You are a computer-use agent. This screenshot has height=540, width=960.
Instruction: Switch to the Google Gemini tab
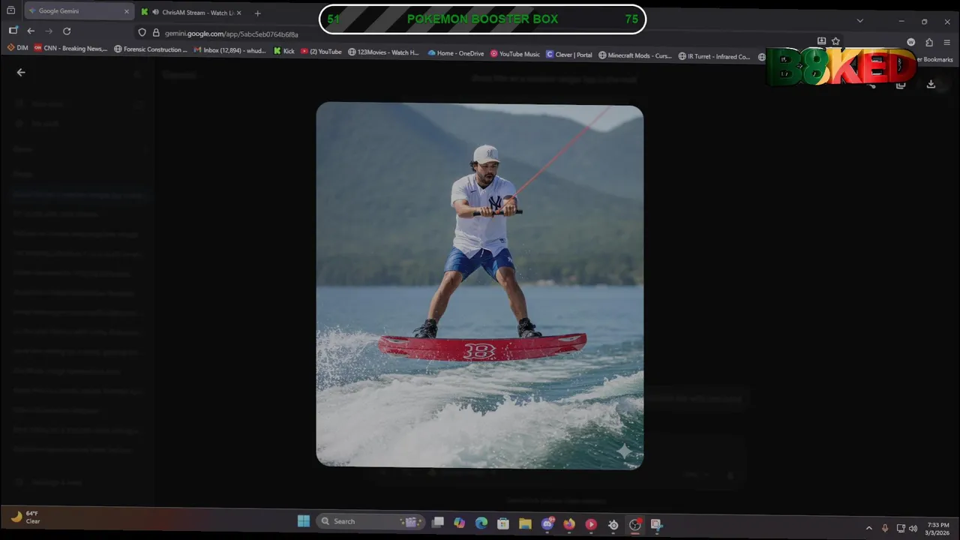coord(78,11)
